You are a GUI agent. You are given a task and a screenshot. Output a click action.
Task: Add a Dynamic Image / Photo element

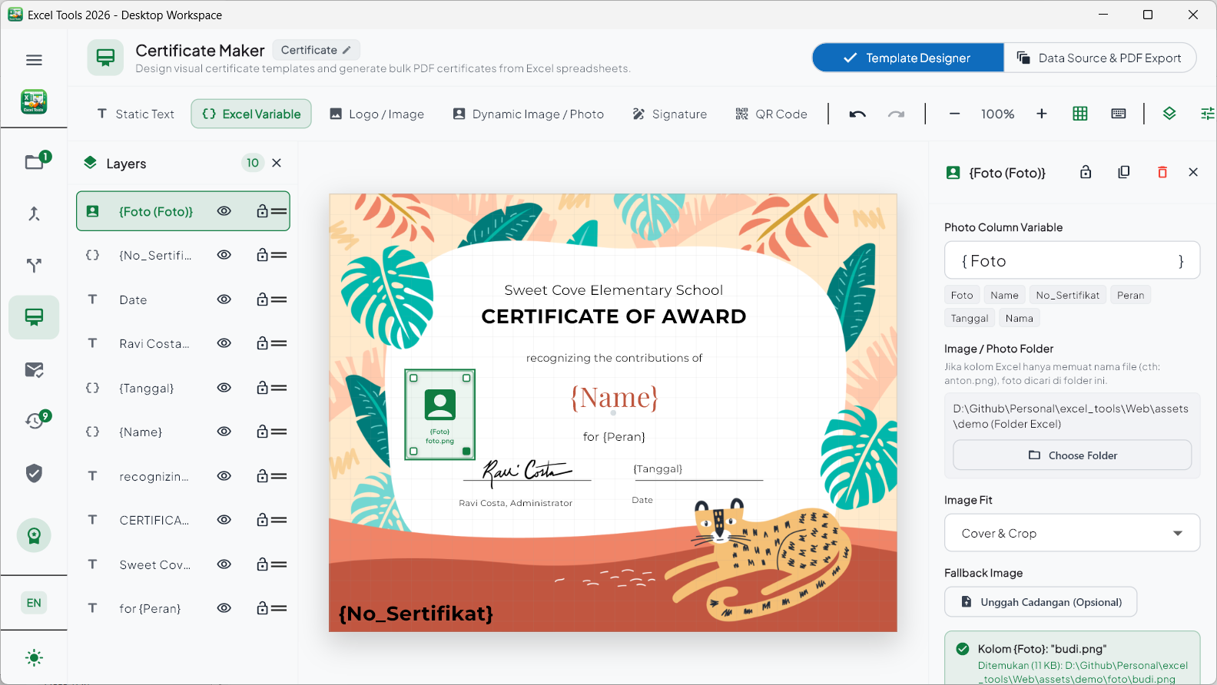point(528,114)
